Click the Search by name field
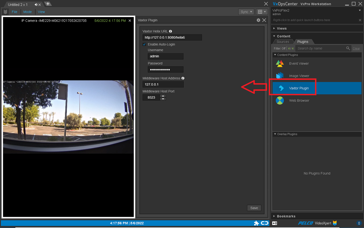This screenshot has width=364, height=228. click(319, 48)
